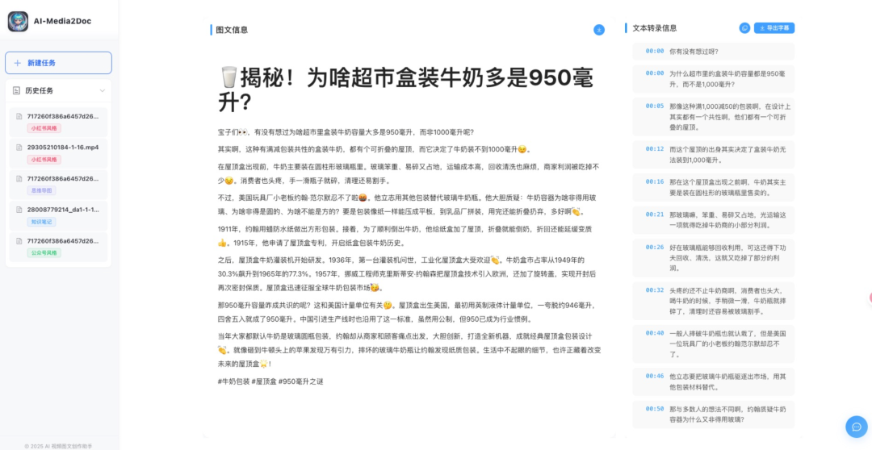Select the first 717260f386a6457d26... task with 小红书风格
The image size is (872, 450).
click(58, 123)
